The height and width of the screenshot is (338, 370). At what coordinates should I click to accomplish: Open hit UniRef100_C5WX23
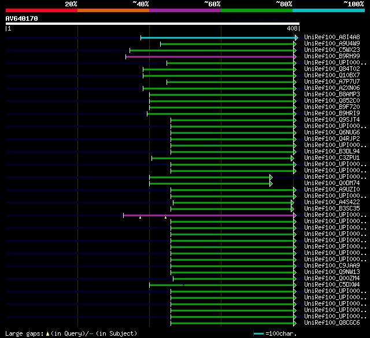[x=332, y=50]
